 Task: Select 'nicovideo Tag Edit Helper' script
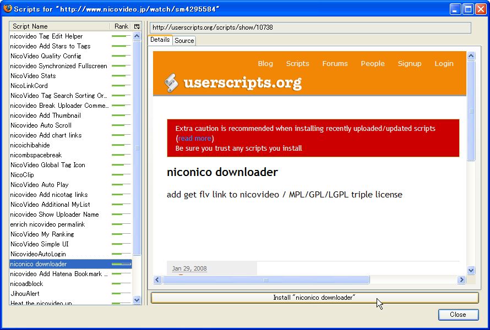(x=70, y=36)
